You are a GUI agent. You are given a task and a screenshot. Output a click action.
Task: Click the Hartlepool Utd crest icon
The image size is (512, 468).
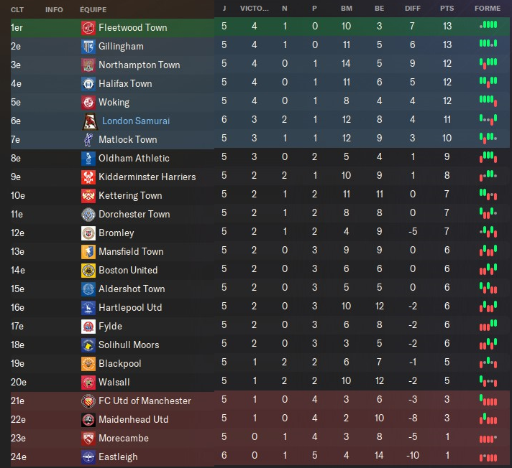click(88, 308)
